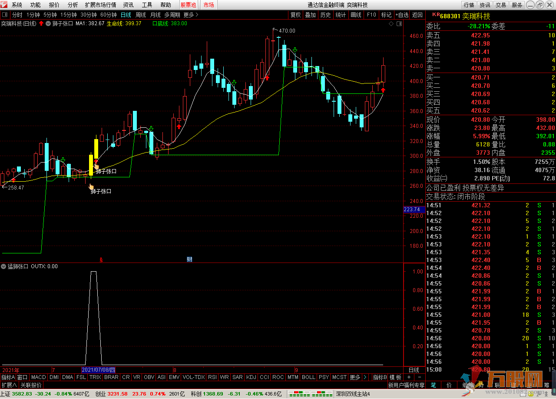
Task: Open the 分析 menu
Action: point(73,5)
